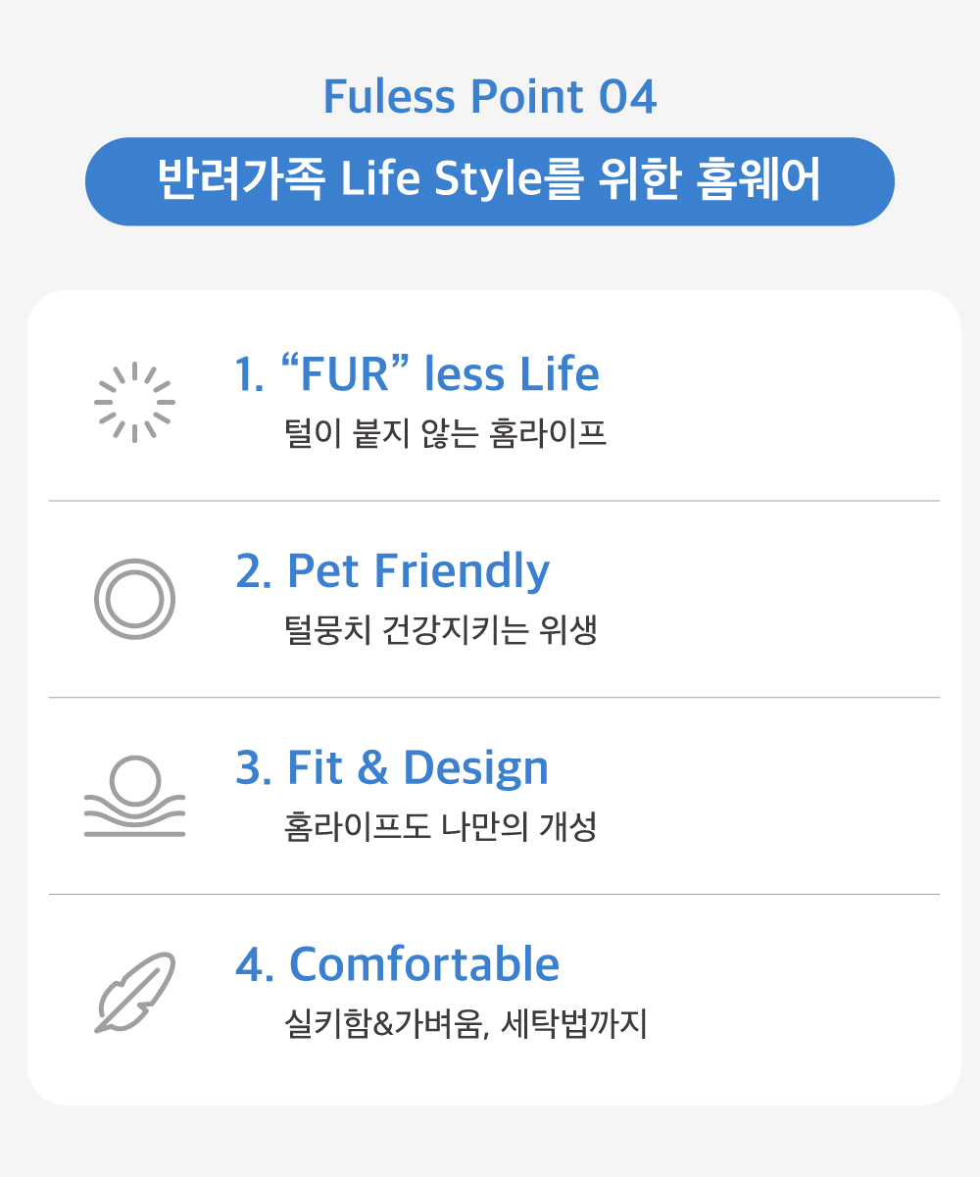Click the double concentric circle icon
The image size is (980, 1177).
[x=134, y=599]
